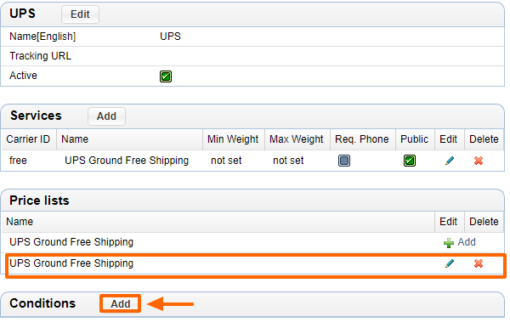Click Add link in Price lists row
The height and width of the screenshot is (328, 510).
(x=467, y=242)
